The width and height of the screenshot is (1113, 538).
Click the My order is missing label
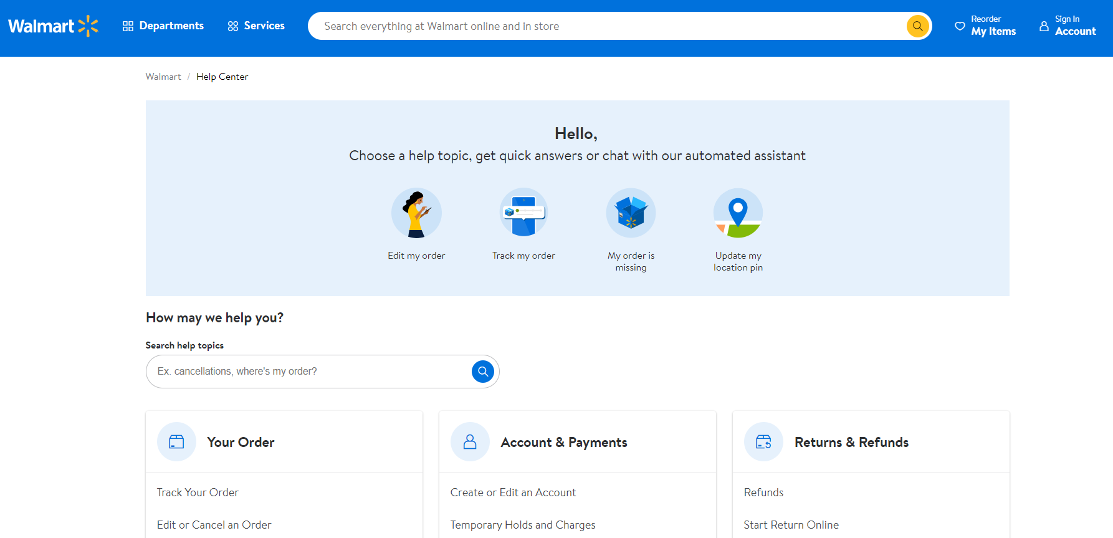(x=631, y=261)
